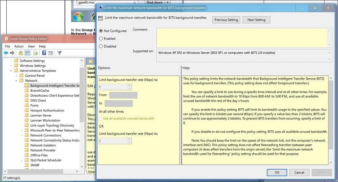The height and width of the screenshot is (182, 338).
Task: Expand the Network Connections node
Action: [x=22, y=135]
